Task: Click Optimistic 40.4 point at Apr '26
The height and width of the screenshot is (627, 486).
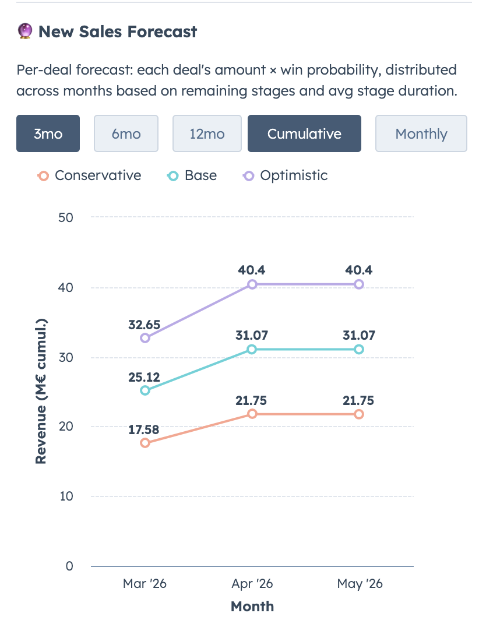Action: click(x=252, y=284)
